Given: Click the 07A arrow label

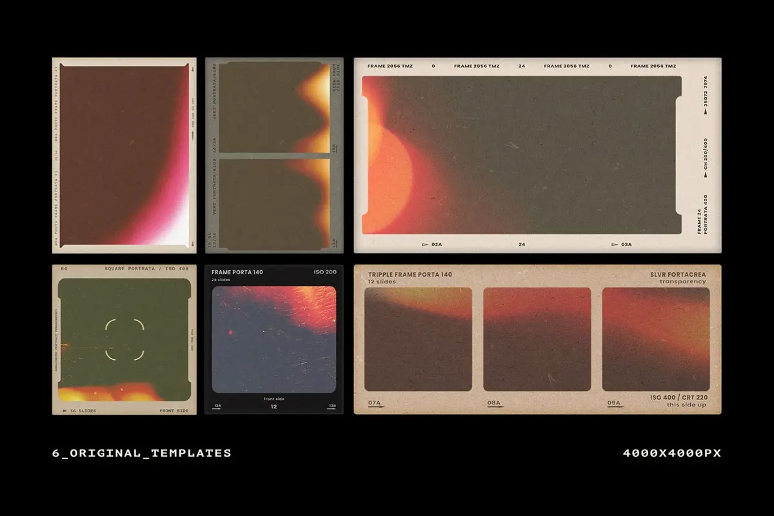Looking at the screenshot, I should tap(375, 404).
